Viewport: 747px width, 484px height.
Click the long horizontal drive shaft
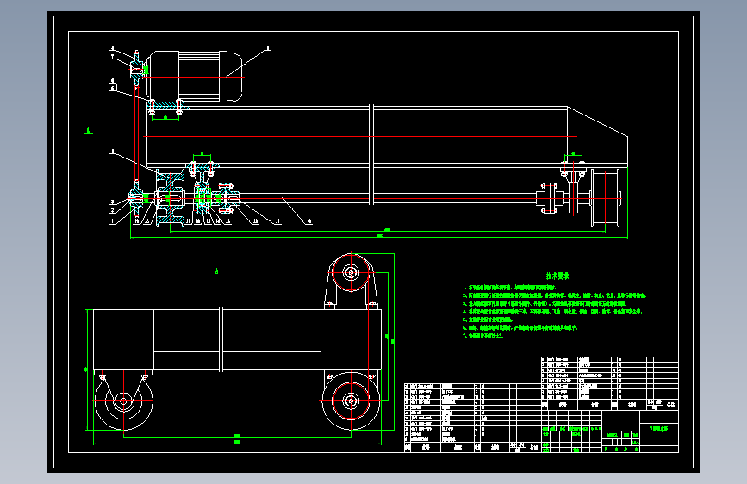[386, 198]
